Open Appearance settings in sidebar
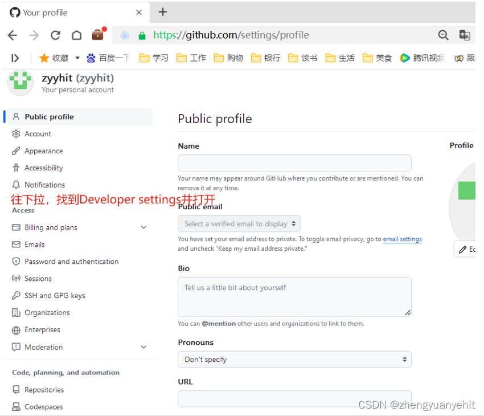This screenshot has width=484, height=416. click(38, 150)
